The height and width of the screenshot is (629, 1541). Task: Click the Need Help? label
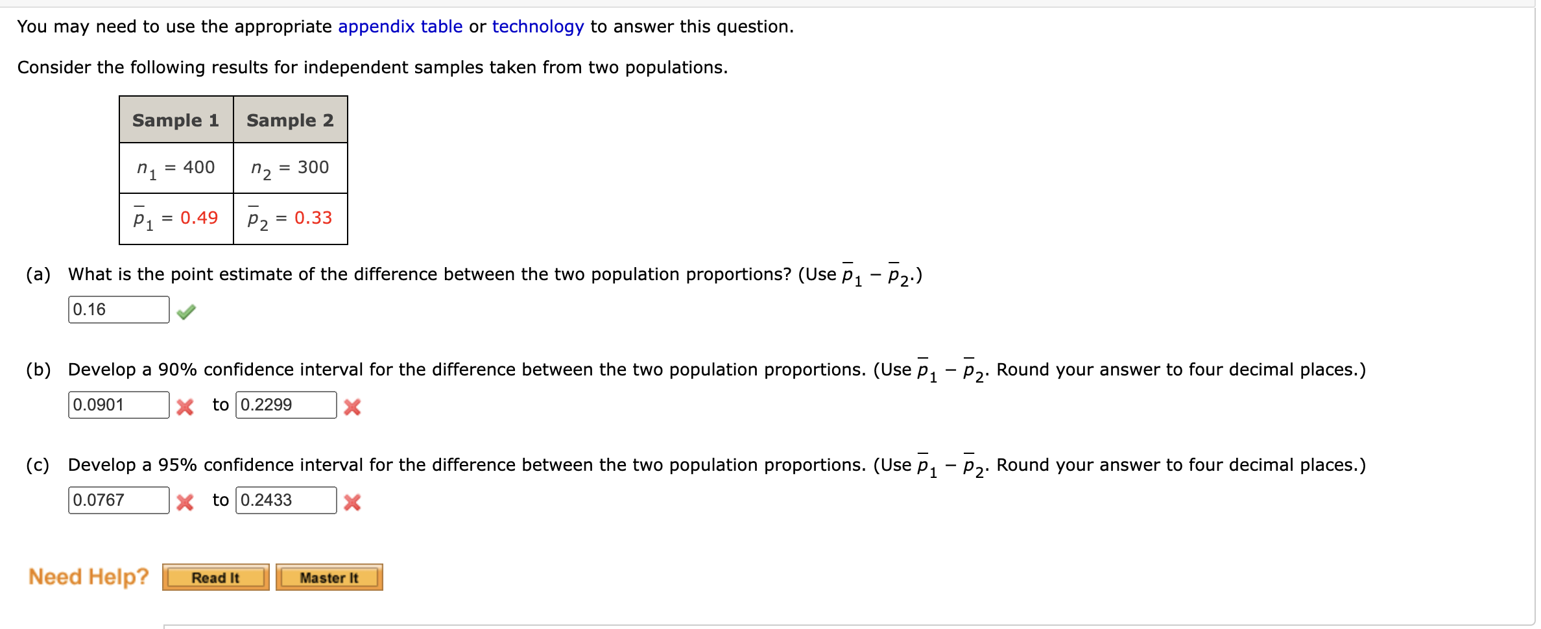[88, 576]
